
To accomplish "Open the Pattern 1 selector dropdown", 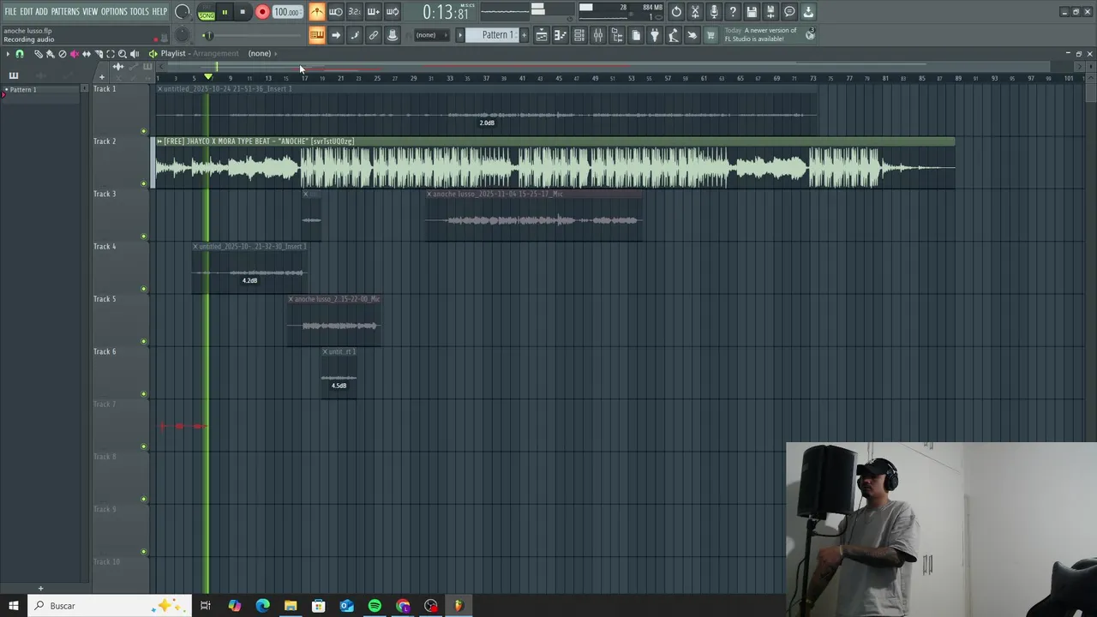I will pos(493,35).
